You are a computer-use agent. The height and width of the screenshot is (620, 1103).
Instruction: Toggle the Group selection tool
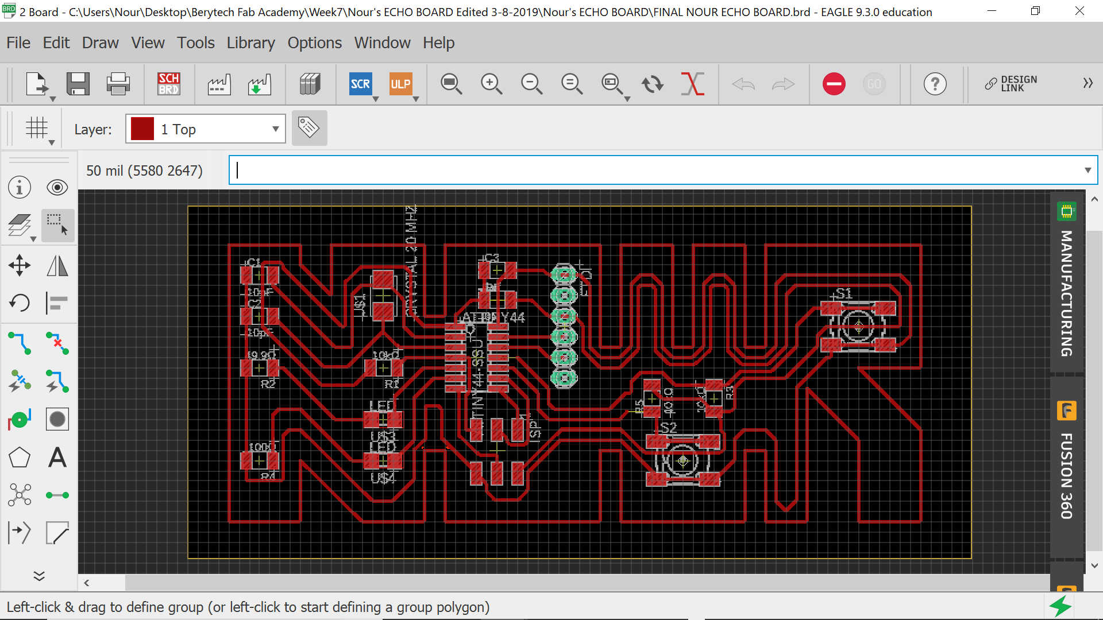[x=57, y=225]
